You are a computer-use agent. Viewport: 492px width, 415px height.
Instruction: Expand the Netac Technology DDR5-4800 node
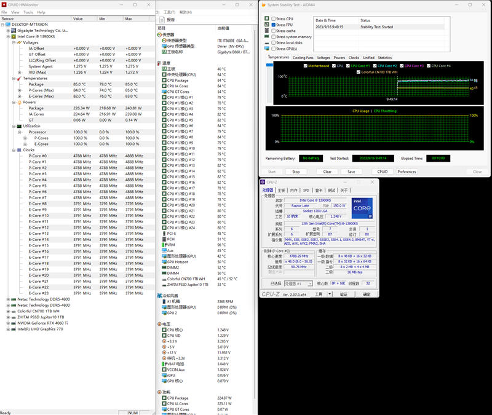(x=9, y=299)
